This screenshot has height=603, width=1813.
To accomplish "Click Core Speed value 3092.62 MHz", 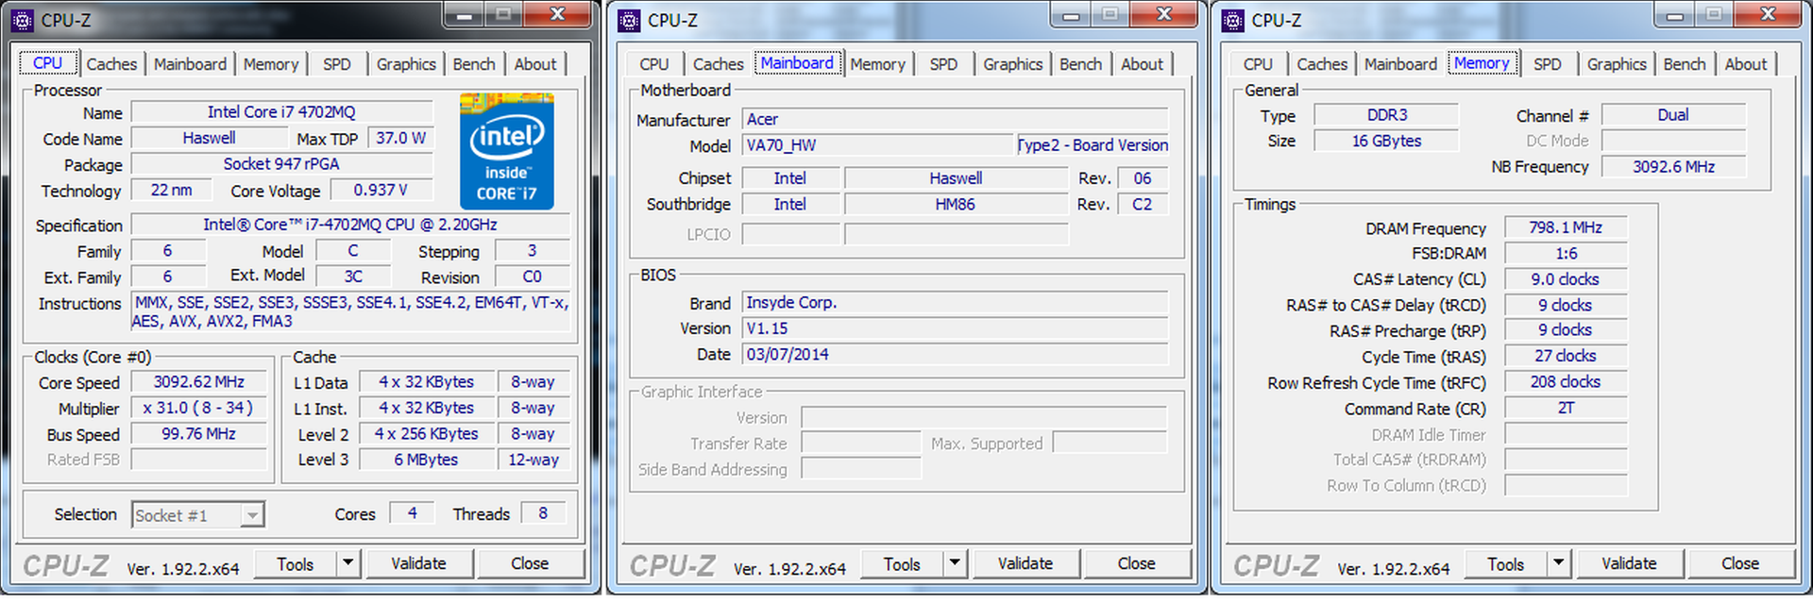I will [199, 382].
